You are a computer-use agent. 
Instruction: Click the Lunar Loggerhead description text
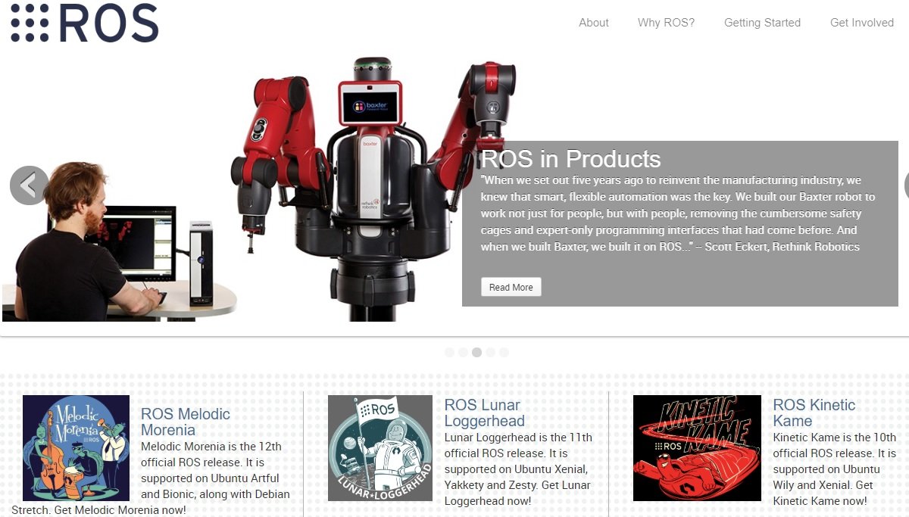pyautogui.click(x=519, y=469)
